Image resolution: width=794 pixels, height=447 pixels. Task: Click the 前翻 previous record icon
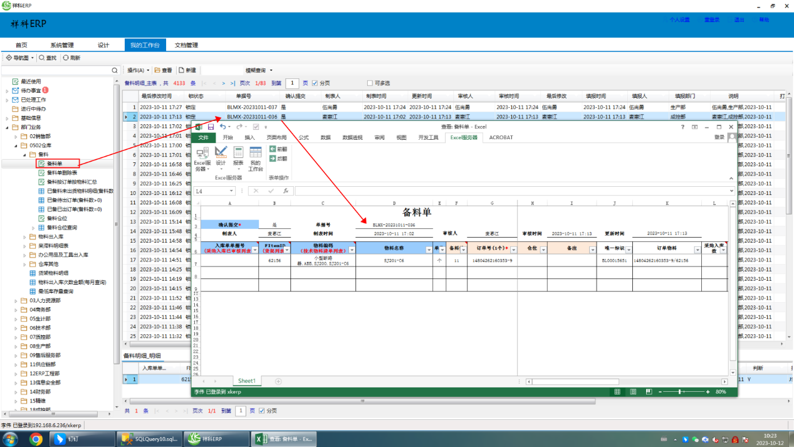[273, 149]
